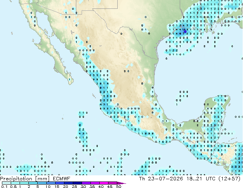Click the legend arrow tip above 50
Screen dimensions: 243x188
[121, 183]
